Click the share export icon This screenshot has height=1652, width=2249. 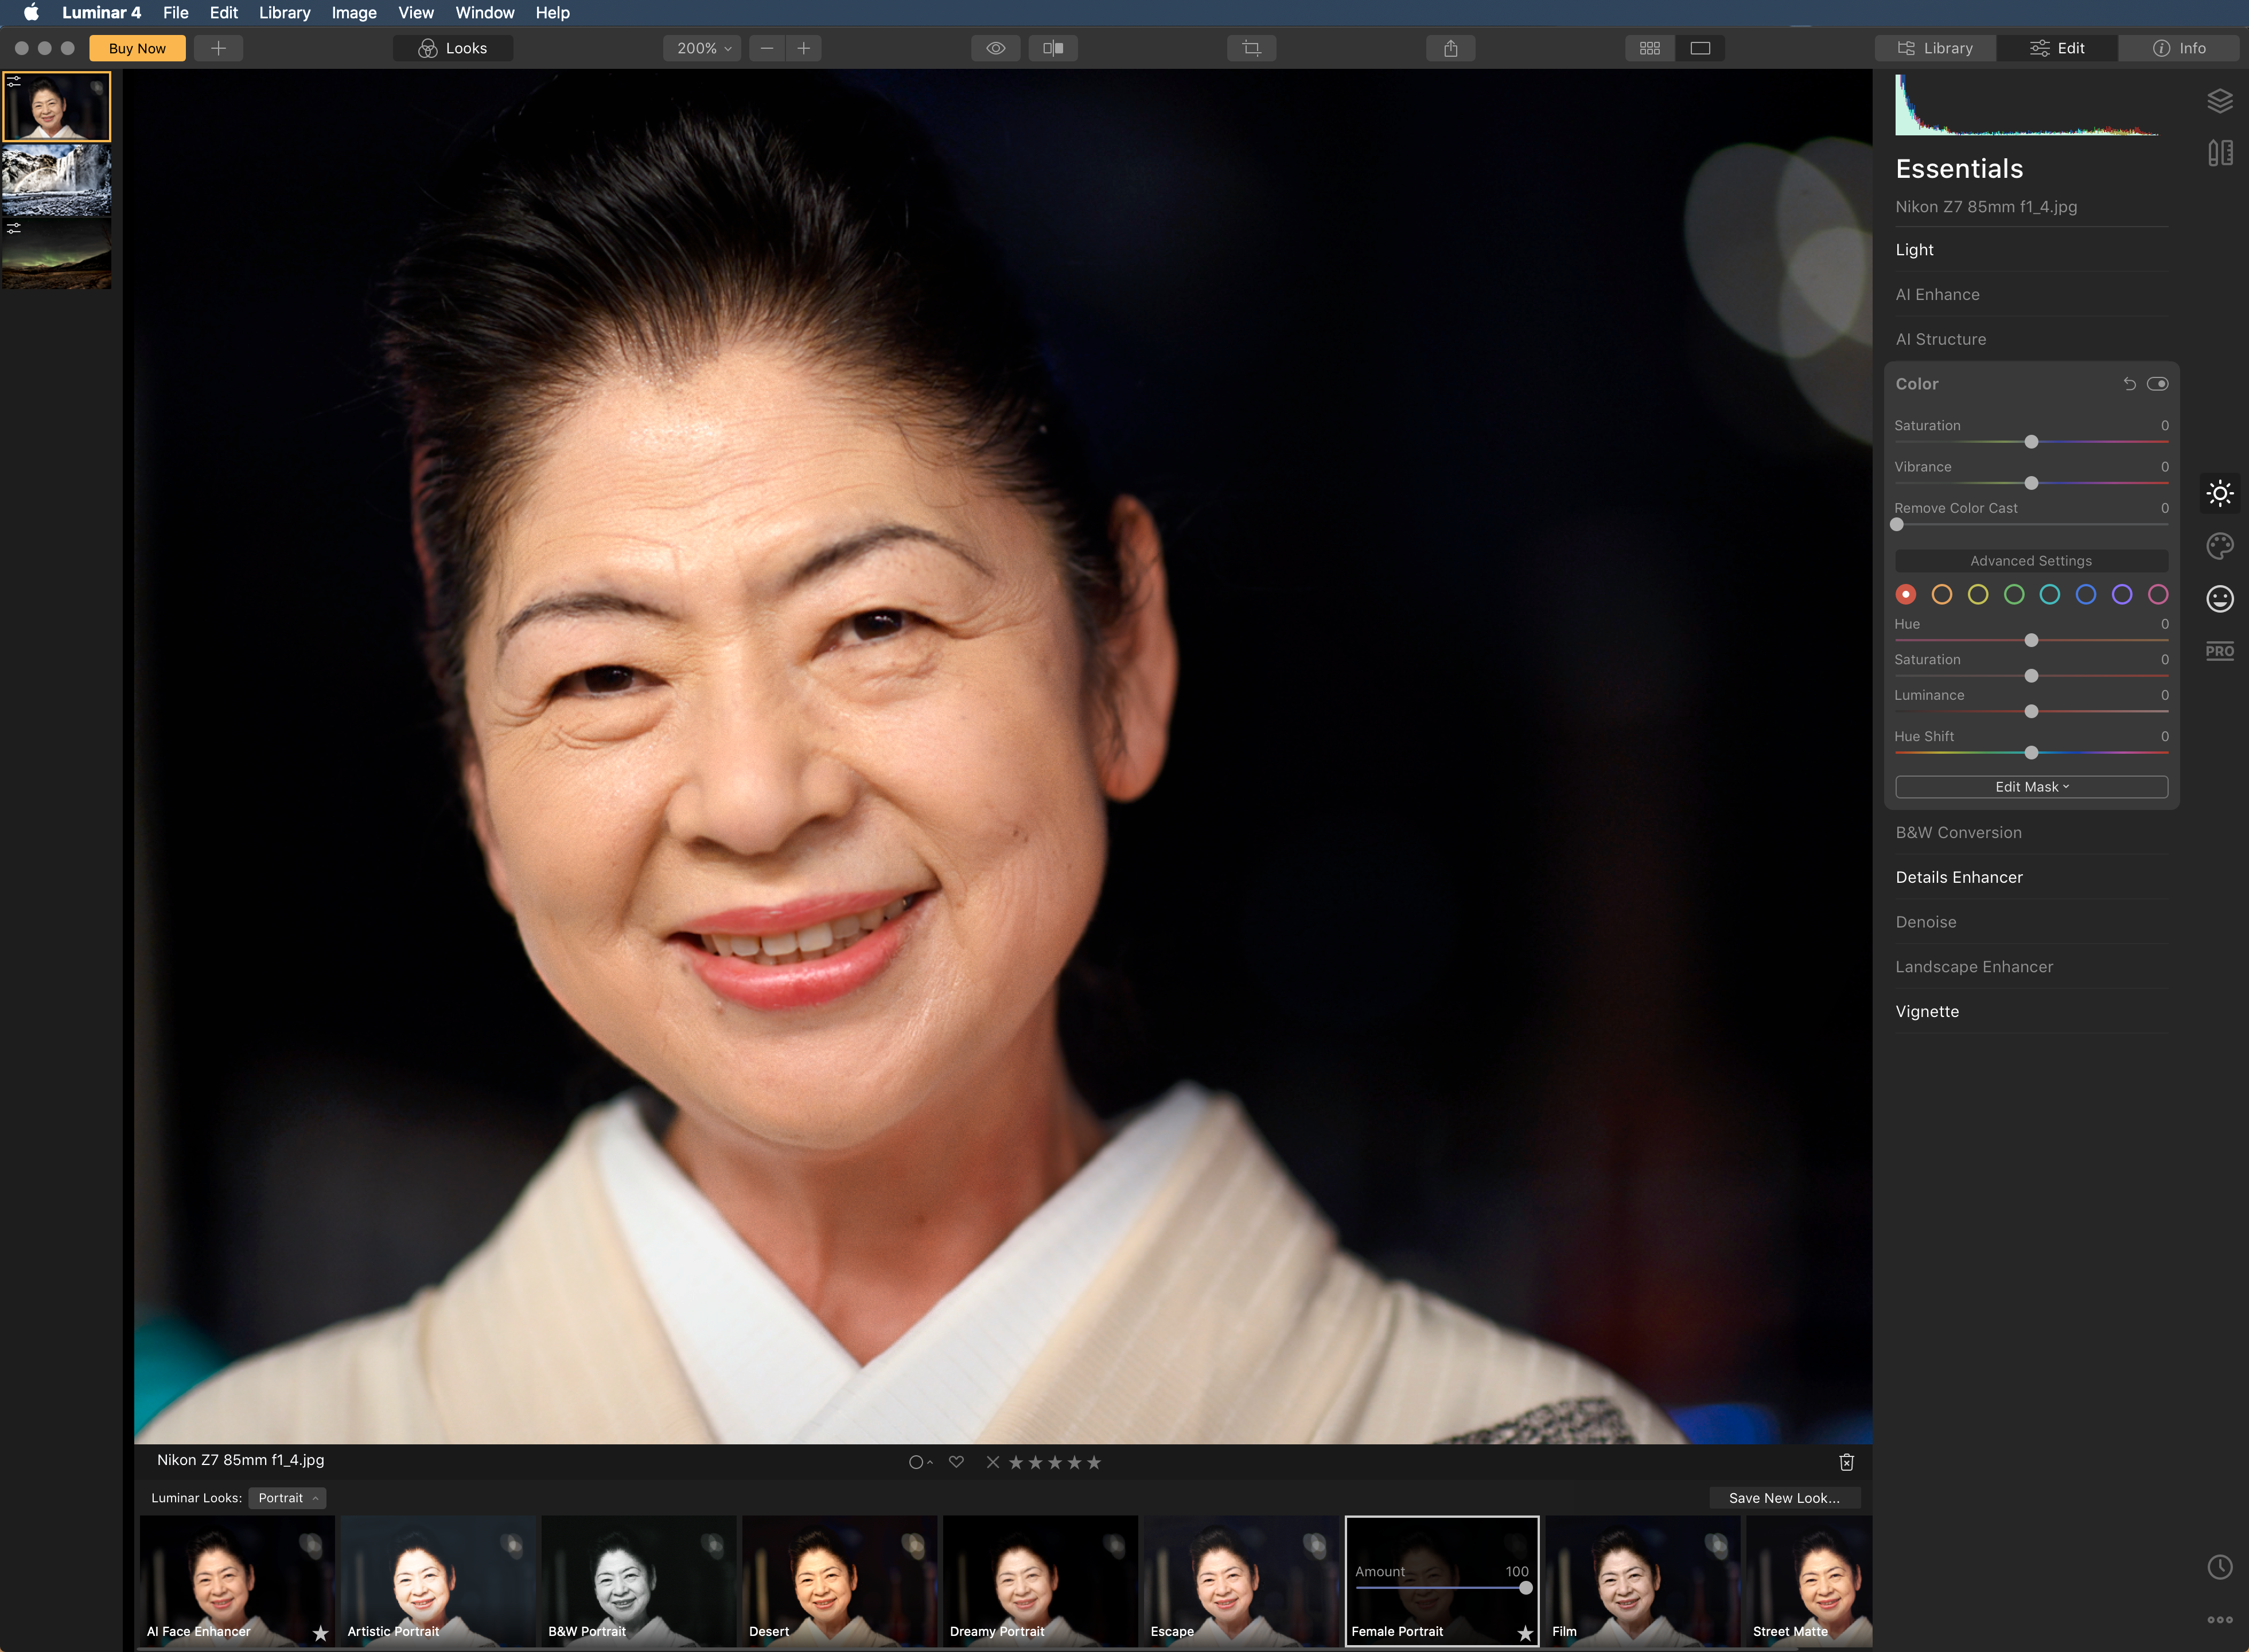pyautogui.click(x=1450, y=48)
